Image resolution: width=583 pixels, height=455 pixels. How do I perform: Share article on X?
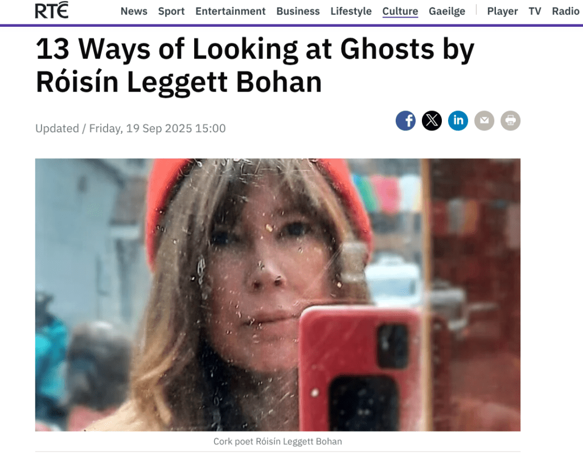point(432,121)
